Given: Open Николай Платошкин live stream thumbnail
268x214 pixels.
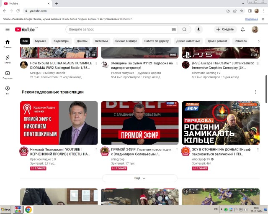Looking at the screenshot, I should pos(59,123).
